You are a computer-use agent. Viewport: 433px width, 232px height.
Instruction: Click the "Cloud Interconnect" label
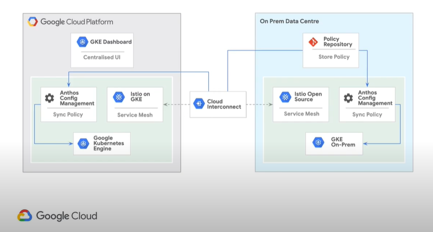(x=224, y=104)
